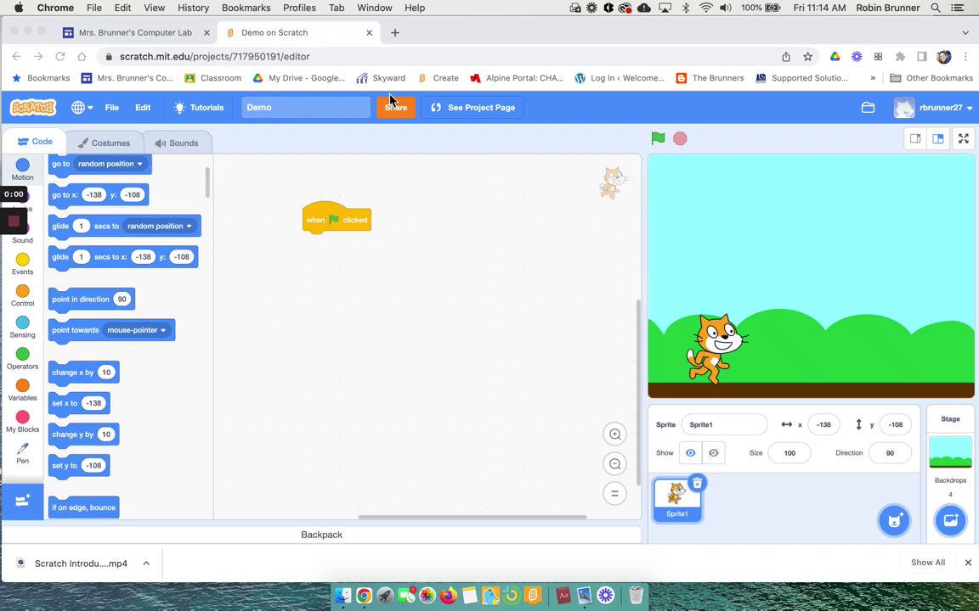Open My Stuff folder icon
The width and height of the screenshot is (979, 611).
click(868, 107)
